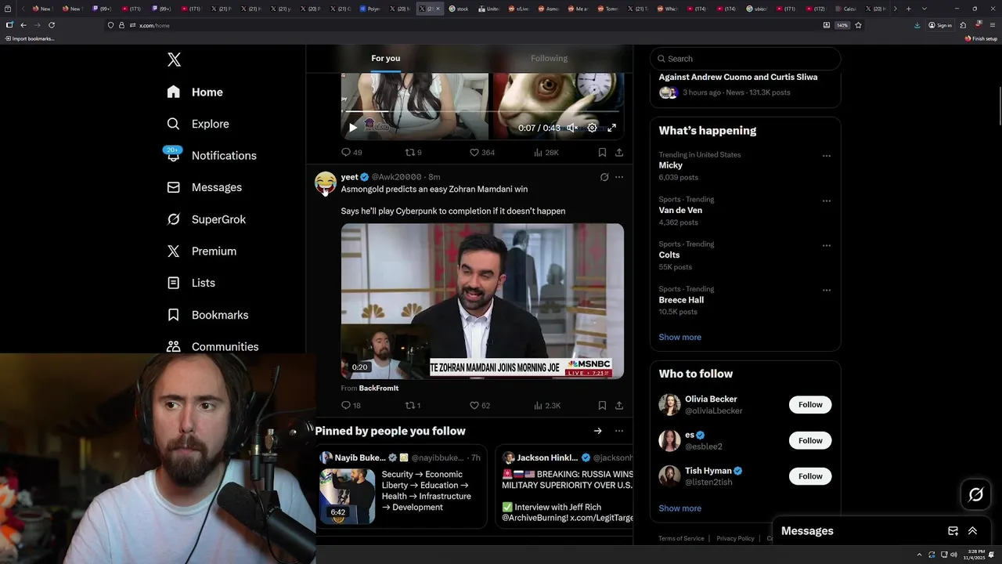The width and height of the screenshot is (1002, 564).
Task: Open Nayib Bukele's pinned video thumbnail
Action: point(347,496)
